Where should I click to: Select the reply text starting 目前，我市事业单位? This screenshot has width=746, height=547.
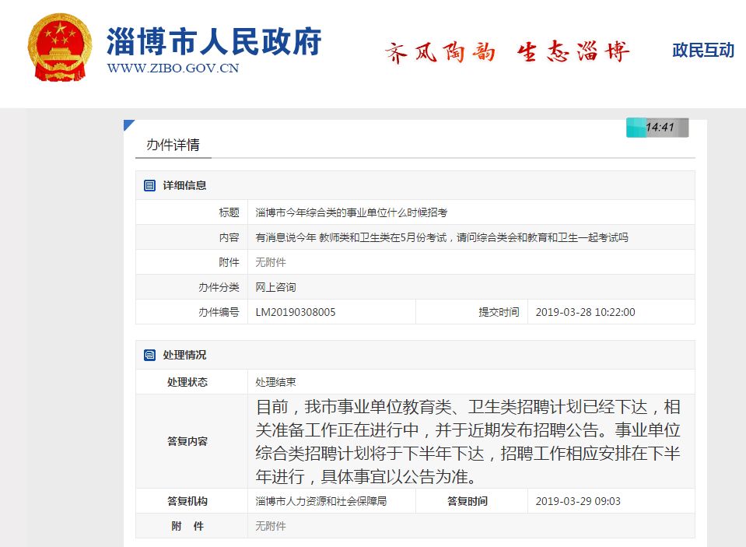pos(468,441)
